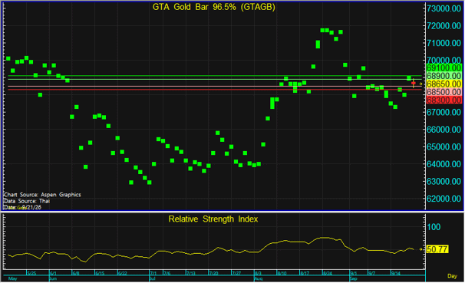The width and height of the screenshot is (465, 283).
Task: Select the 64000.00 price axis label
Action: (x=444, y=164)
